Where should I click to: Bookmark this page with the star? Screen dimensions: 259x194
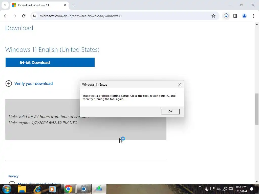click(213, 16)
